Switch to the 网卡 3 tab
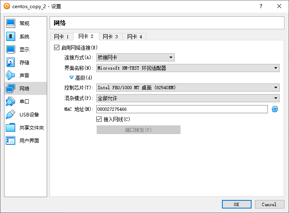Screen dimensions: 289x213 click(110, 37)
